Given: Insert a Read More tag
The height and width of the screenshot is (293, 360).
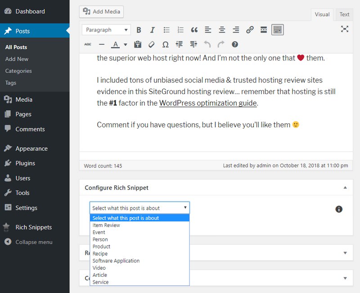Looking at the screenshot, I should [x=263, y=30].
